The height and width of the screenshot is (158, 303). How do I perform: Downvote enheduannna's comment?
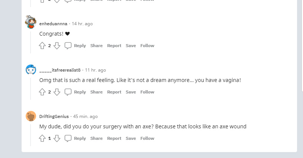coord(57,46)
